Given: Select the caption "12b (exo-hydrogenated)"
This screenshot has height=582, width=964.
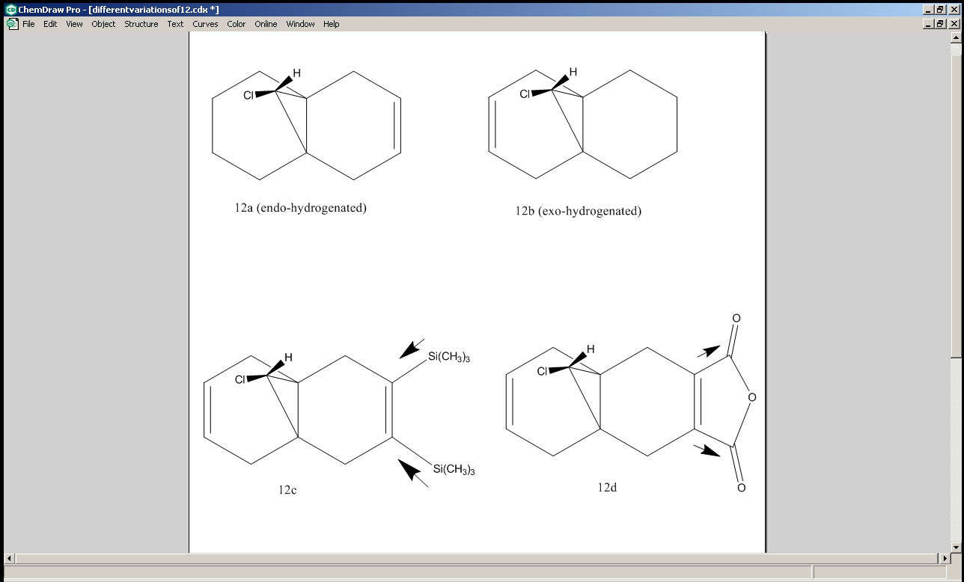Looking at the screenshot, I should tap(578, 211).
